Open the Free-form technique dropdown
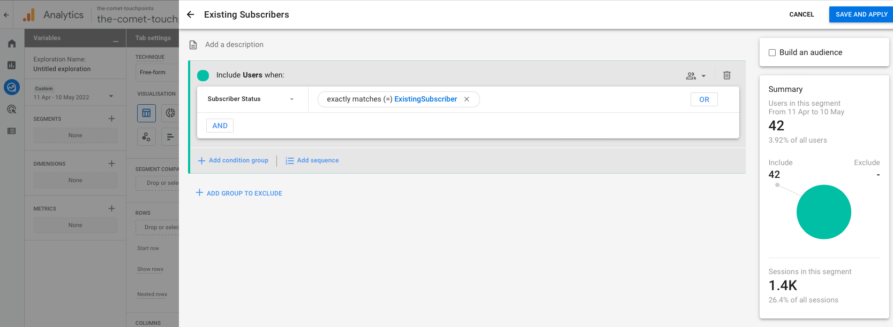 157,73
